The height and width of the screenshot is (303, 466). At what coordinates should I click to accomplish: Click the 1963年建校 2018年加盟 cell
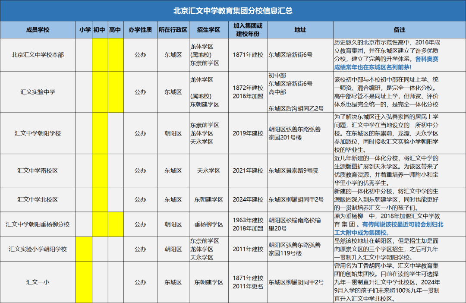248,224
